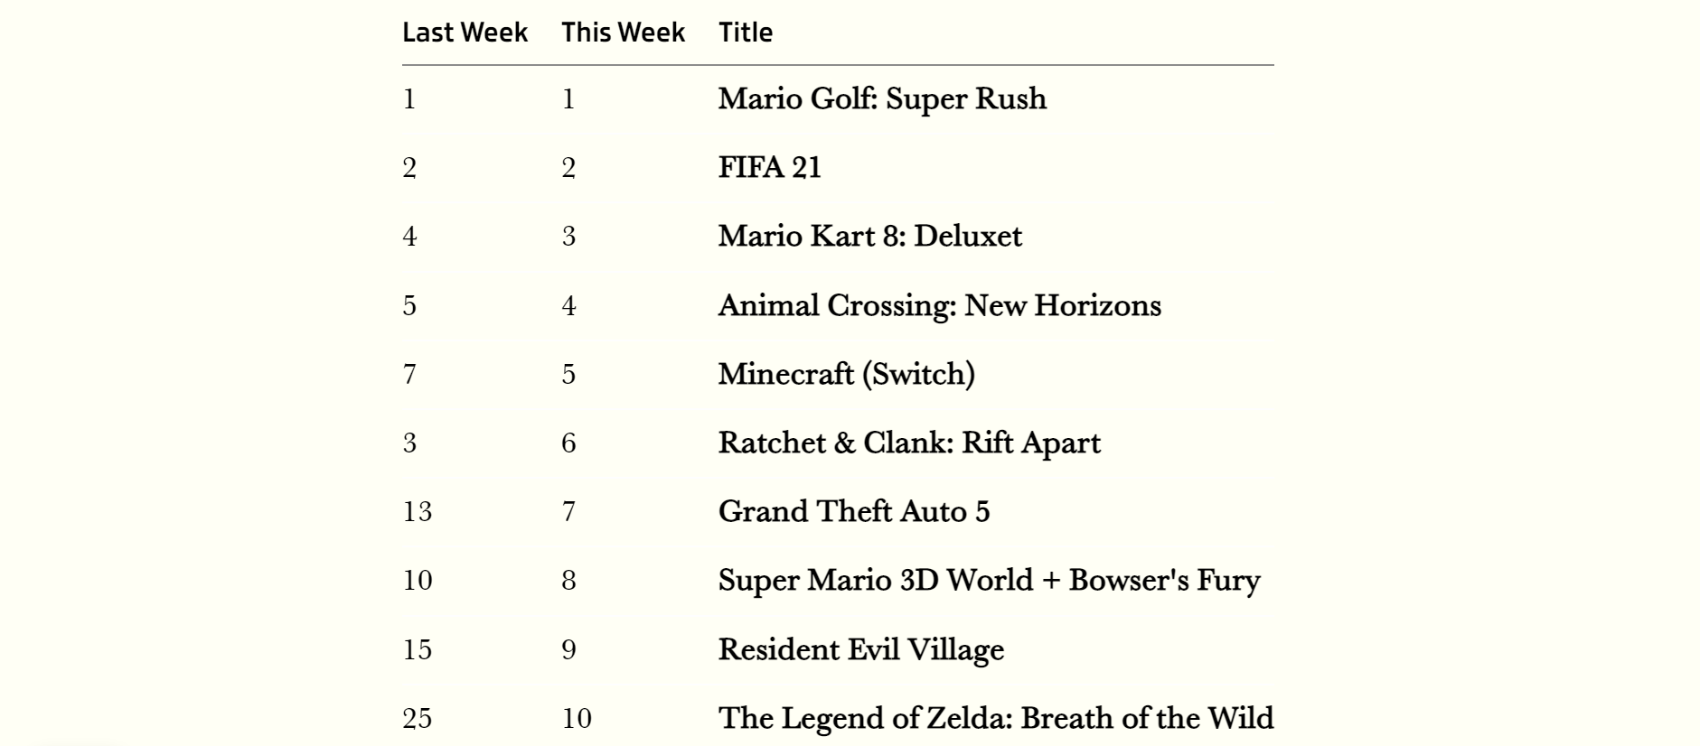1700x746 pixels.
Task: Click last week rank 15 cell
Action: (x=417, y=650)
